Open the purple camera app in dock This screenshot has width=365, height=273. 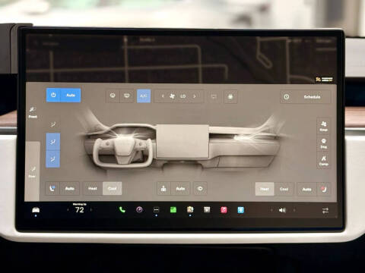pyautogui.click(x=139, y=209)
